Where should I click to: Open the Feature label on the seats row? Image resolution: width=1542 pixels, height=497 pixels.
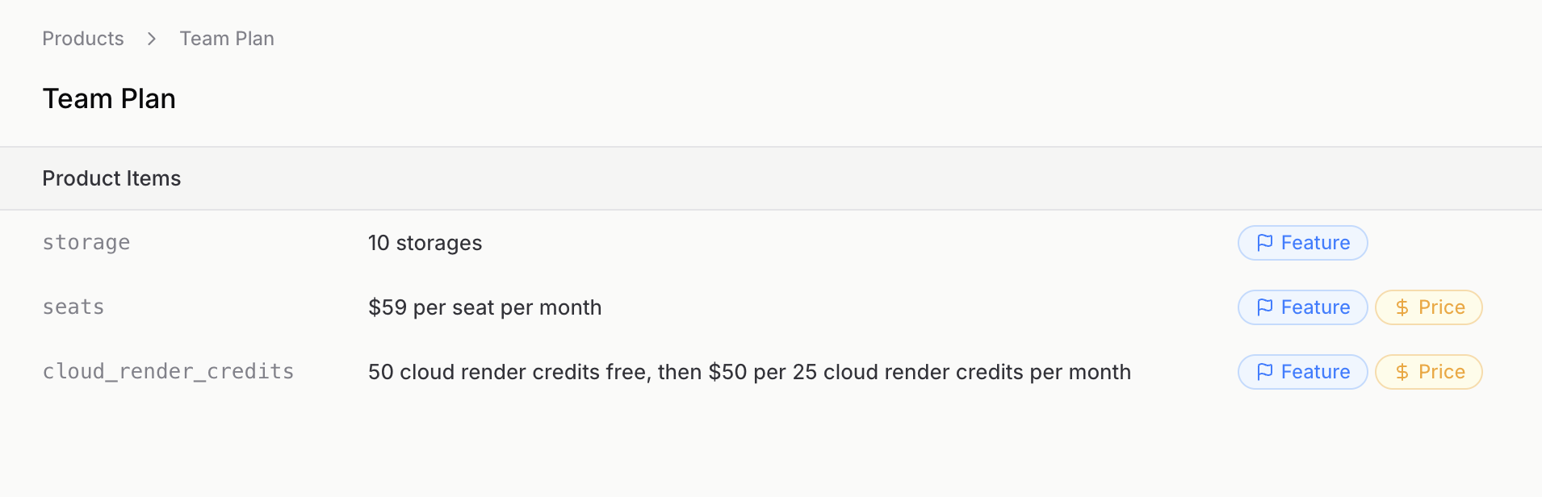tap(1315, 307)
